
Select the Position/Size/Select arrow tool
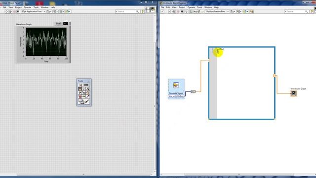pyautogui.click(x=83, y=89)
